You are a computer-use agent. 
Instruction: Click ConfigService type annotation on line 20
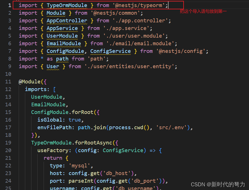pyautogui.click(x=123, y=150)
